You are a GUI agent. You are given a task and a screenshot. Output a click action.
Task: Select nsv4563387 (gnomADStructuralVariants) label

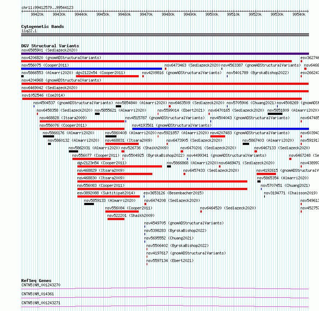261,65
